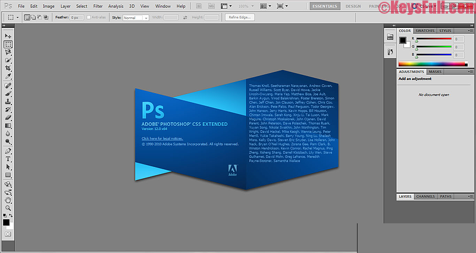Select the Horizontal Type tool

click(8, 159)
